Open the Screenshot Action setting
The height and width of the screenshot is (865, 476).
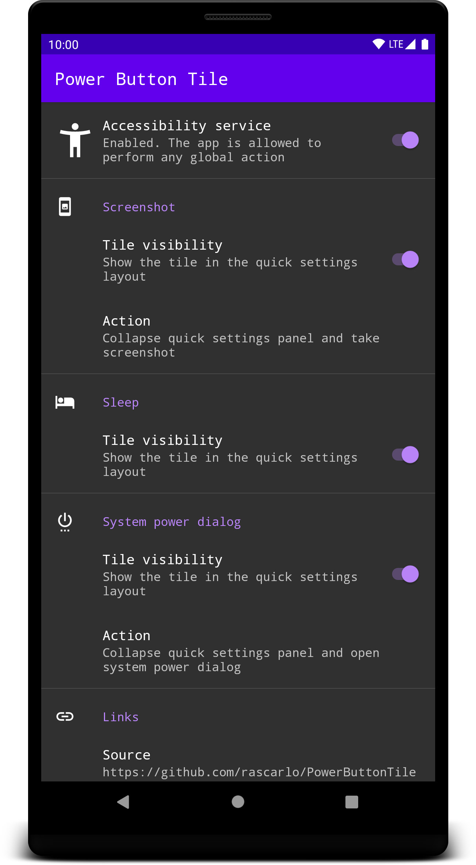241,336
